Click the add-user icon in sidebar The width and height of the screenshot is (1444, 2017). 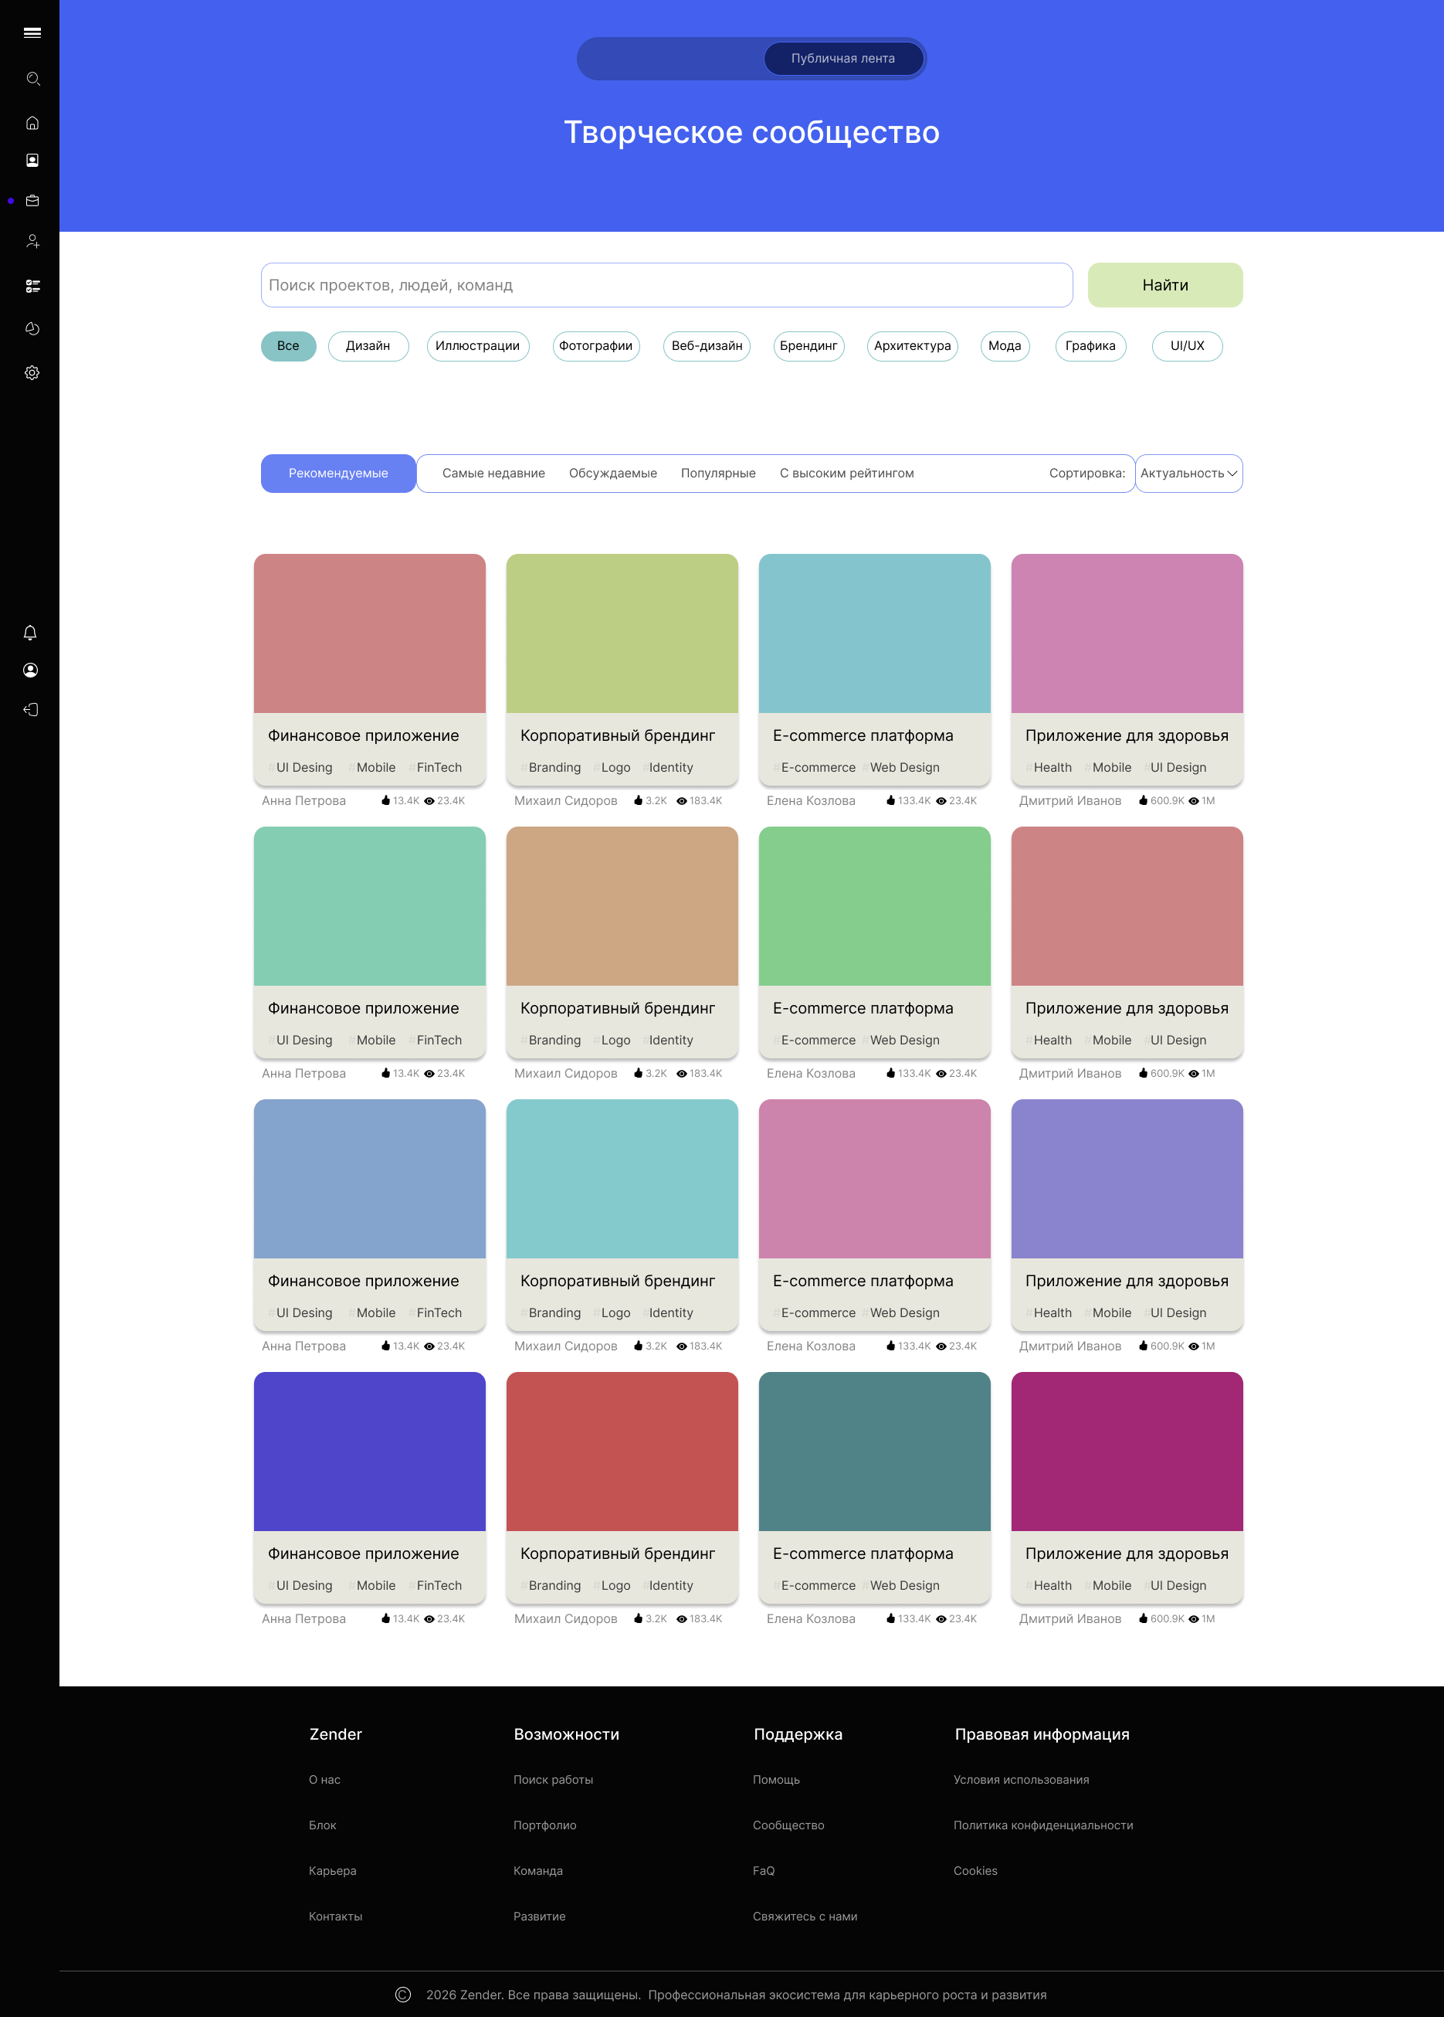pos(33,241)
